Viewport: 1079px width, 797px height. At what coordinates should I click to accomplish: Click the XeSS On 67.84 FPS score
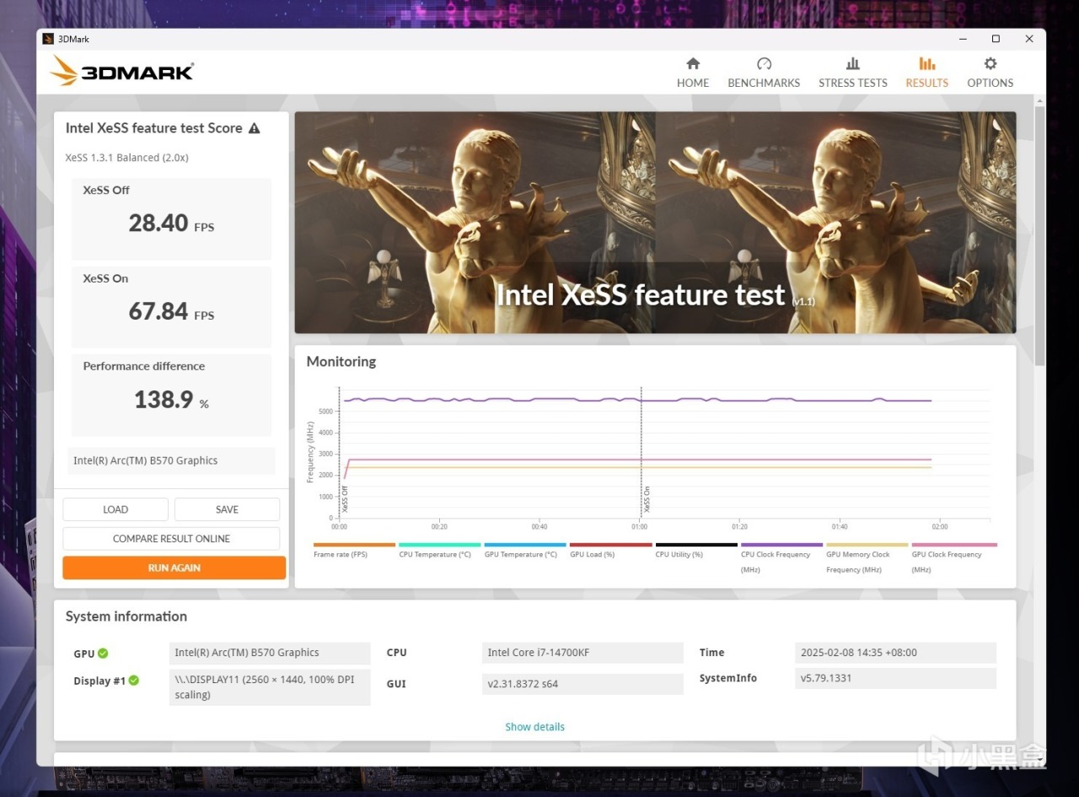coord(171,311)
